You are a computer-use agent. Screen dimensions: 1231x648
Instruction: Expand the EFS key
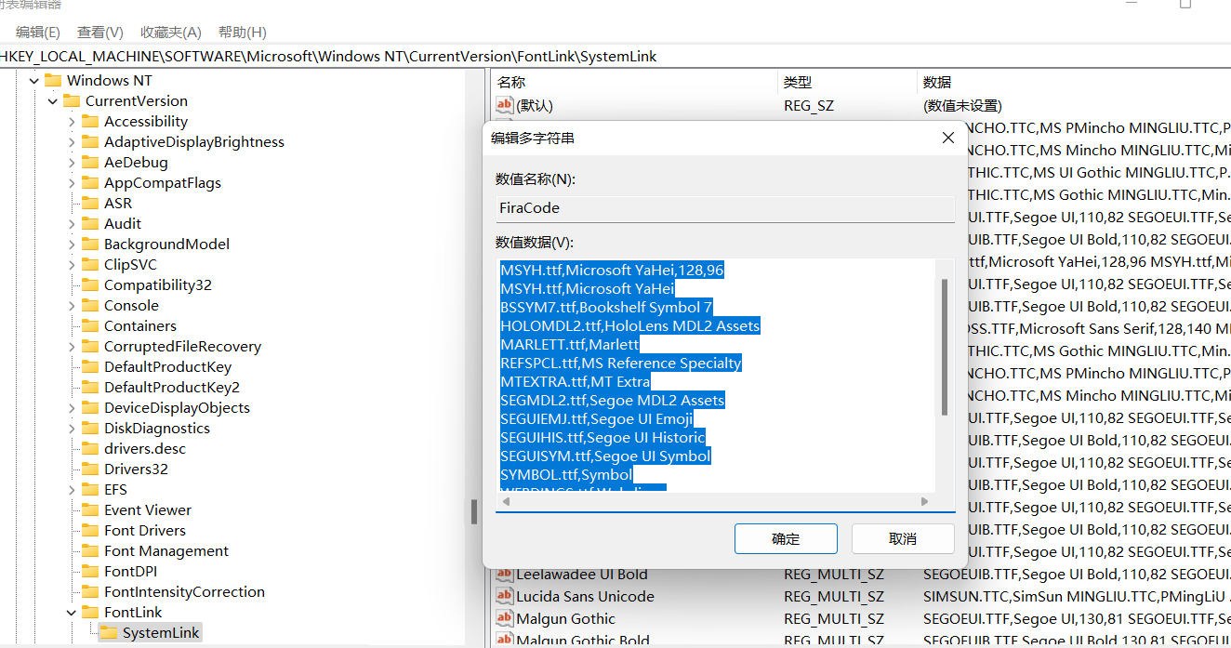tap(72, 490)
